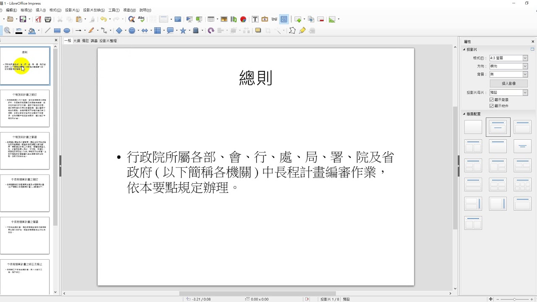Adjust the zoom slider in status bar

(x=514, y=299)
